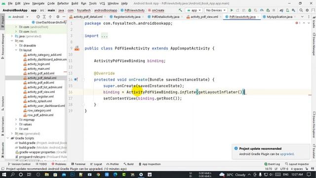Click the error indicator in editor corner
The image size is (316, 178).
298,23
